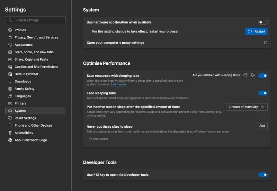Click the Printers sidebar icon
Viewport: 277px width, 191px height.
click(x=10, y=103)
